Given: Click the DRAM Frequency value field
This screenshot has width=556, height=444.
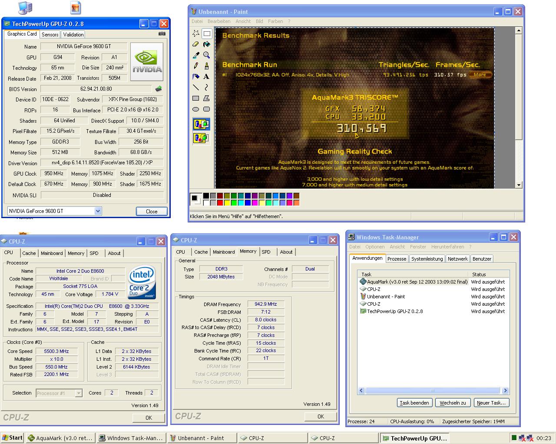Looking at the screenshot, I should (266, 304).
